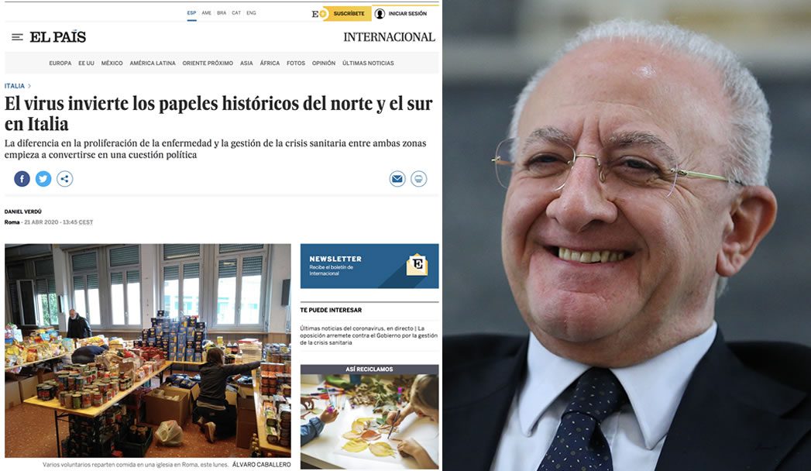Open the AMÉRICA LATINA section
This screenshot has height=471, width=811.
[153, 63]
